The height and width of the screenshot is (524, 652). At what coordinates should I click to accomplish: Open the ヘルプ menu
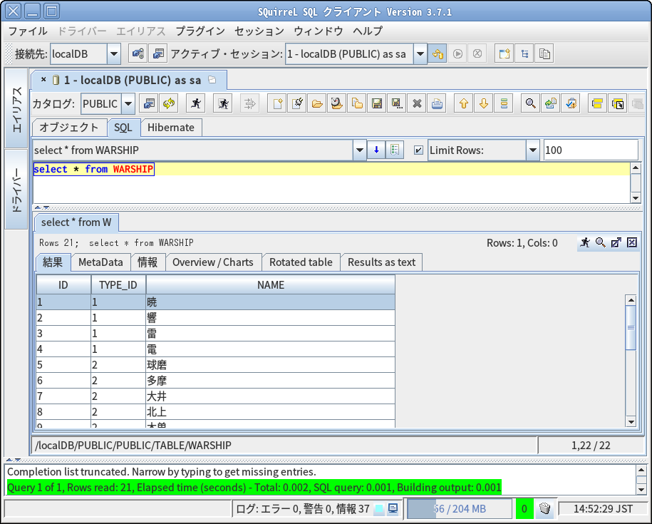368,31
